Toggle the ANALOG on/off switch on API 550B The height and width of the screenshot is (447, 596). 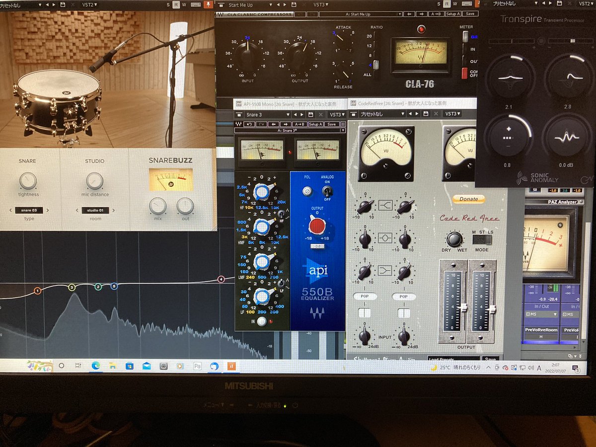(x=327, y=191)
